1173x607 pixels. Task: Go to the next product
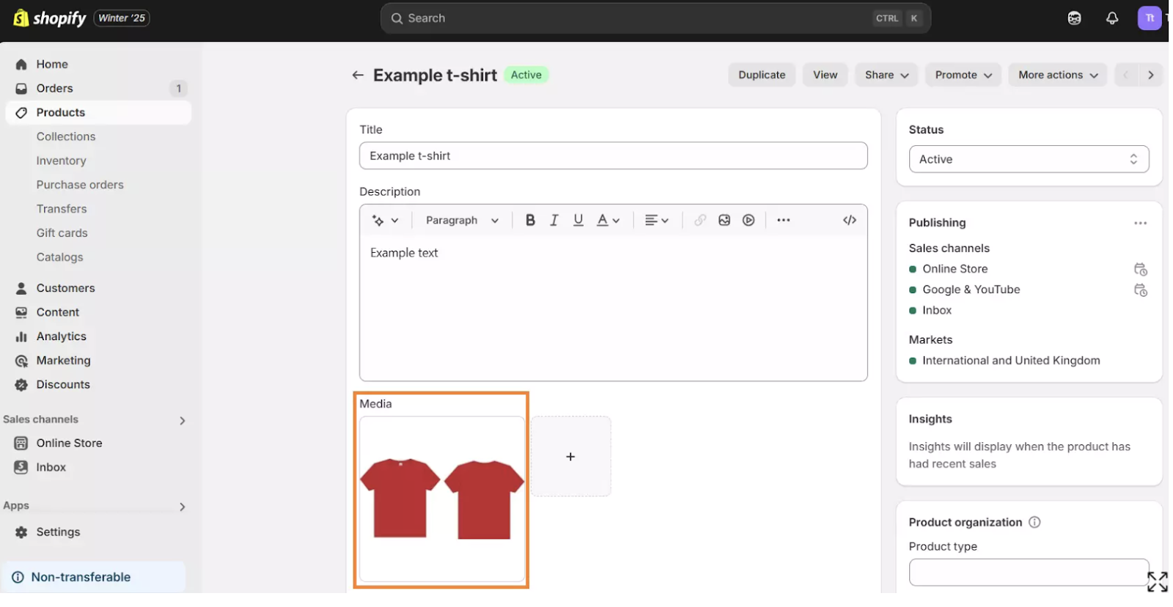pyautogui.click(x=1151, y=75)
